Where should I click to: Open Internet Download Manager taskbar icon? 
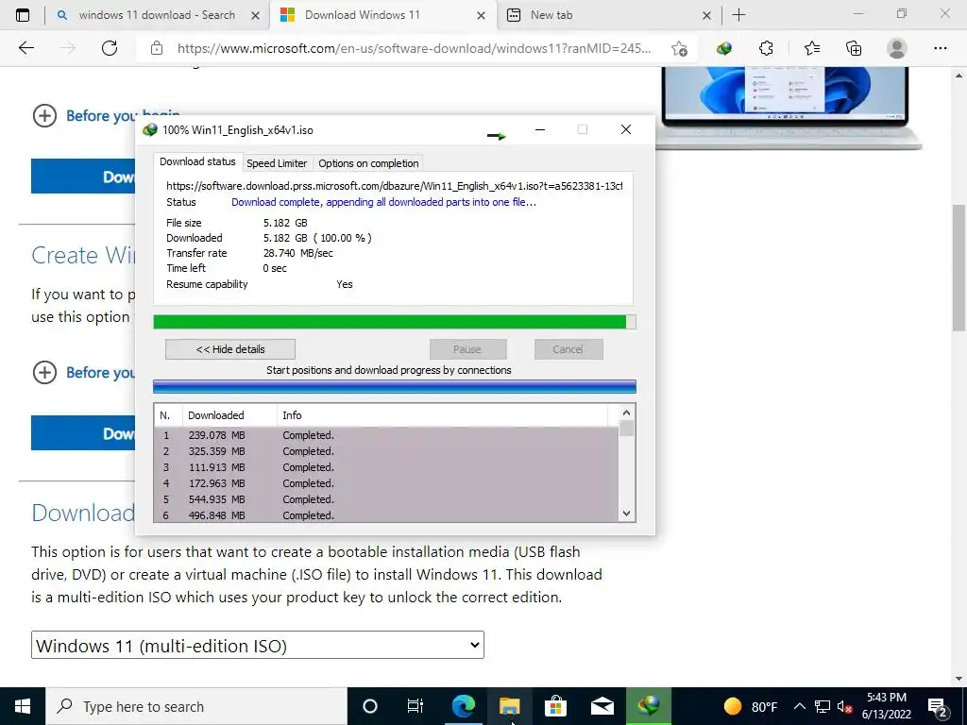[x=648, y=706]
